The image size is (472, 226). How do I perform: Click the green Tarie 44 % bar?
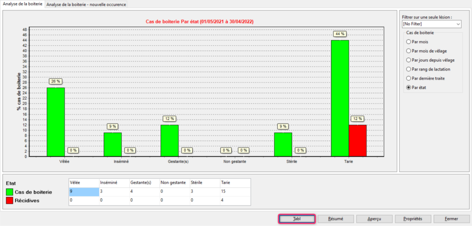coord(340,98)
